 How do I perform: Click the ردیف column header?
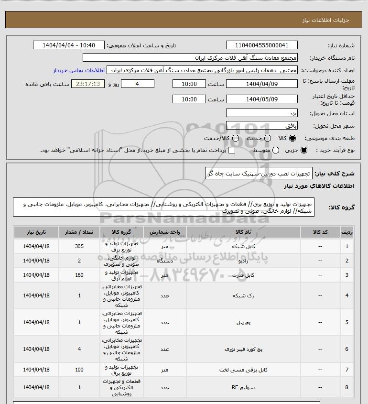click(347, 232)
